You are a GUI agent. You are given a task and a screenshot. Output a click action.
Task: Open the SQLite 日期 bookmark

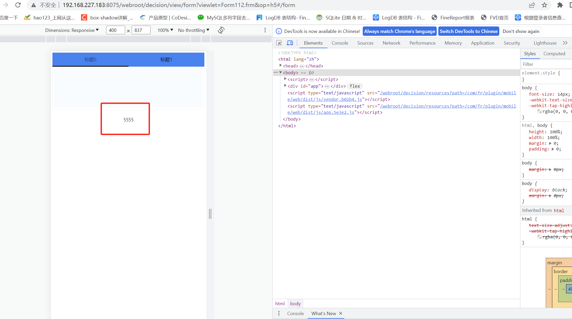coord(341,17)
